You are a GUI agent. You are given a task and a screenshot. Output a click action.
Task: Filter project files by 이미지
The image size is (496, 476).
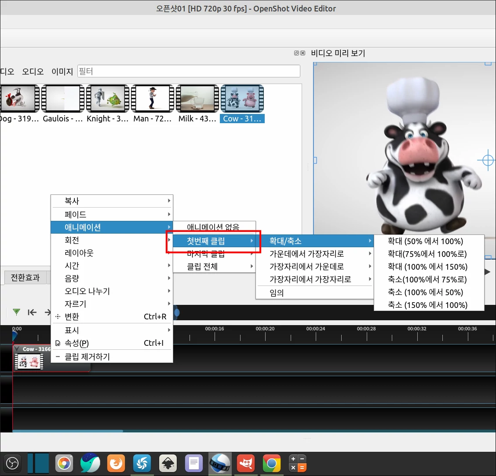(62, 72)
